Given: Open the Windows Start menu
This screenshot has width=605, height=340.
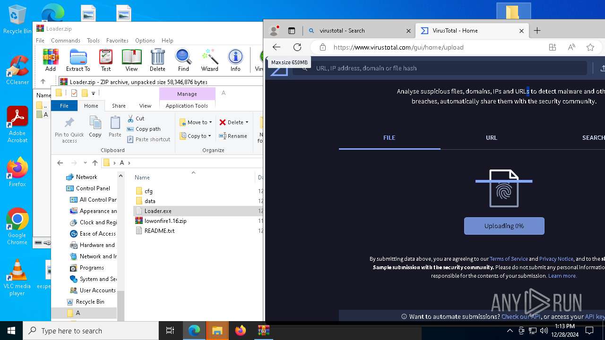Looking at the screenshot, I should point(11,331).
